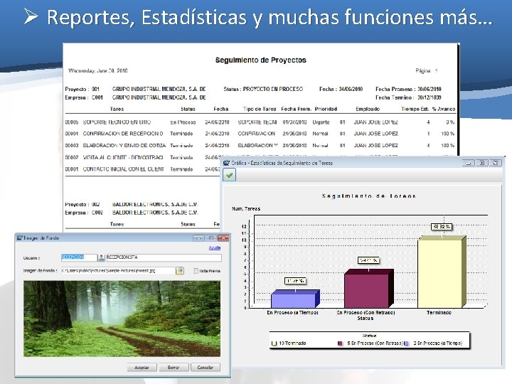Maximize the Imagen de Fondo dialog
The image size is (512, 384).
pos(211,238)
